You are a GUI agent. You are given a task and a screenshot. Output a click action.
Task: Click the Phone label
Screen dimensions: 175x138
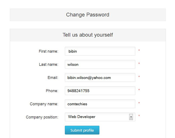(52, 91)
